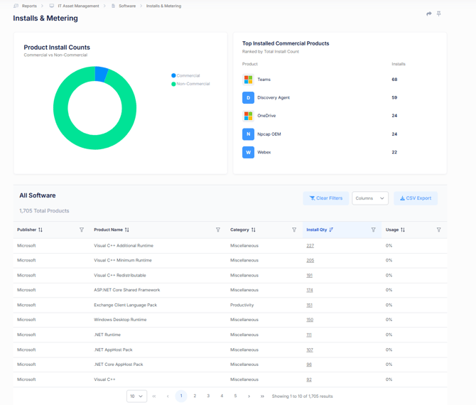Click the Teams product icon
The height and width of the screenshot is (405, 476).
point(248,80)
